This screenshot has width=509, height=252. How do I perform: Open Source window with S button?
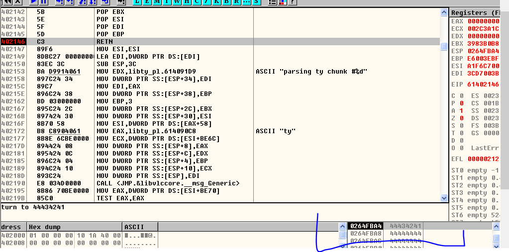coord(256,2)
